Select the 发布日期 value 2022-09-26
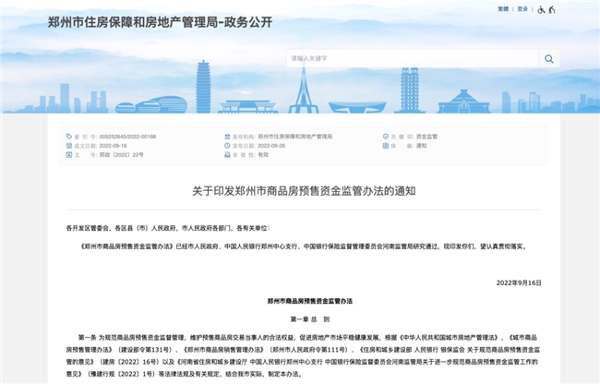 pos(271,146)
